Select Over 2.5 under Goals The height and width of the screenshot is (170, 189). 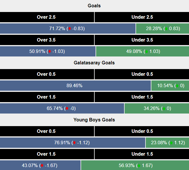(47, 17)
